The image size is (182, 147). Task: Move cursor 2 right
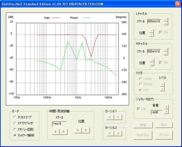(x=118, y=133)
